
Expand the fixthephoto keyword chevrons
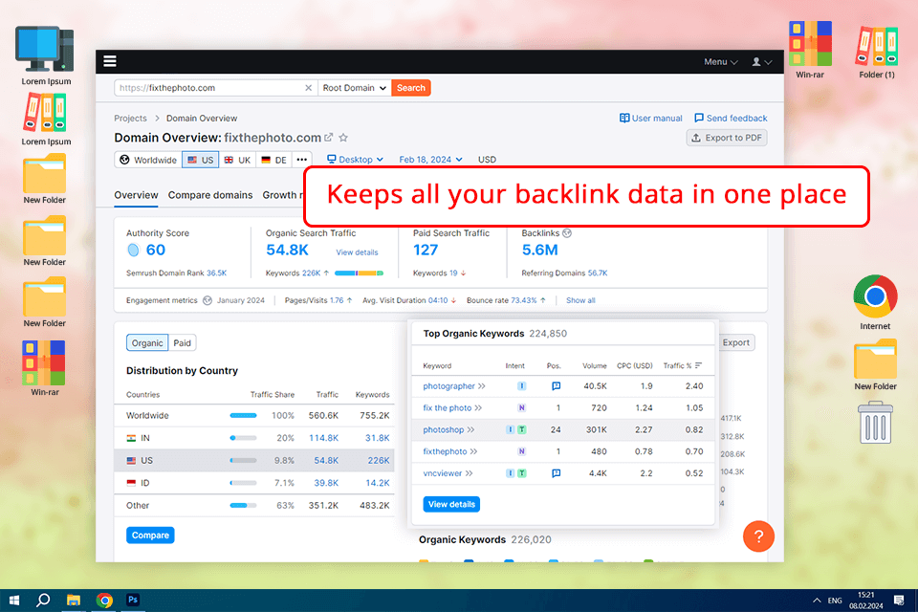(473, 451)
